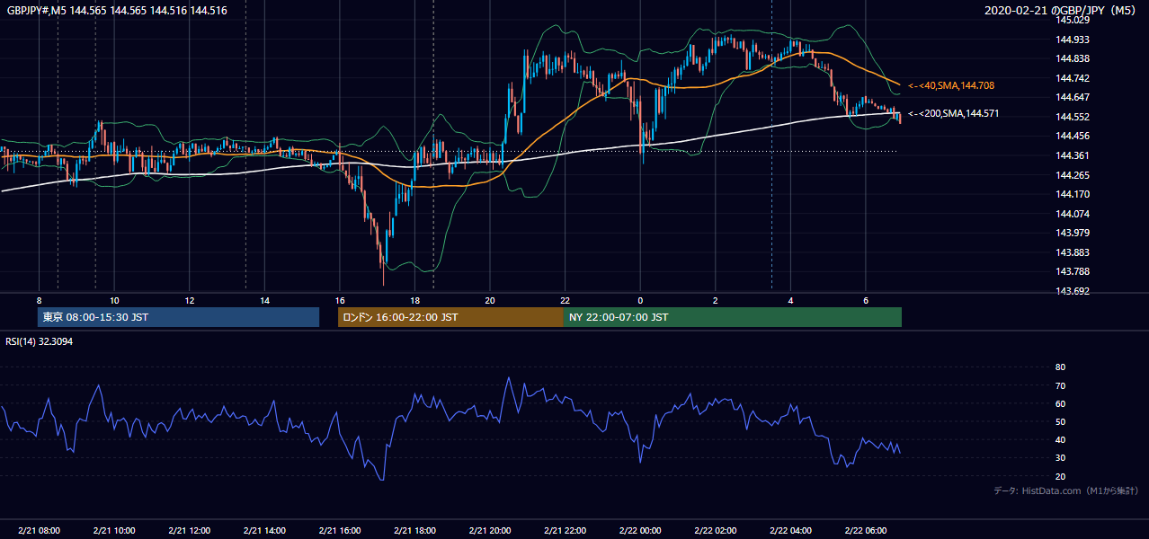Click price axis value 144.074
This screenshot has width=1149, height=539.
[x=1073, y=214]
